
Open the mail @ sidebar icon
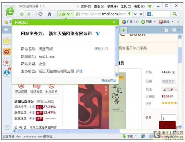click(7, 62)
